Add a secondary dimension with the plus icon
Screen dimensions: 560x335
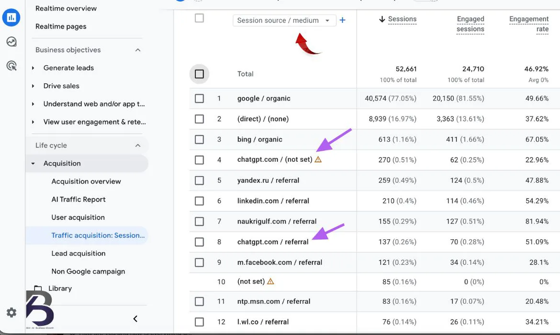pyautogui.click(x=343, y=20)
